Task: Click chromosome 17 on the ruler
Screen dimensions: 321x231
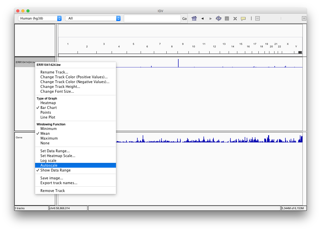Action: pyautogui.click(x=255, y=44)
